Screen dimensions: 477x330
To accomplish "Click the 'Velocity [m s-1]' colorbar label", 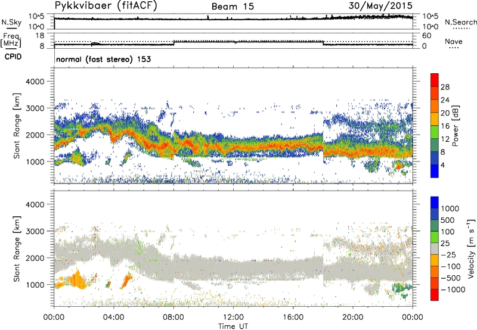I will pyautogui.click(x=471, y=248).
